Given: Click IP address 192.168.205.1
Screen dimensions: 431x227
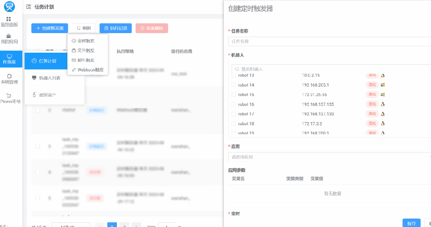Looking at the screenshot, I should pyautogui.click(x=315, y=85).
